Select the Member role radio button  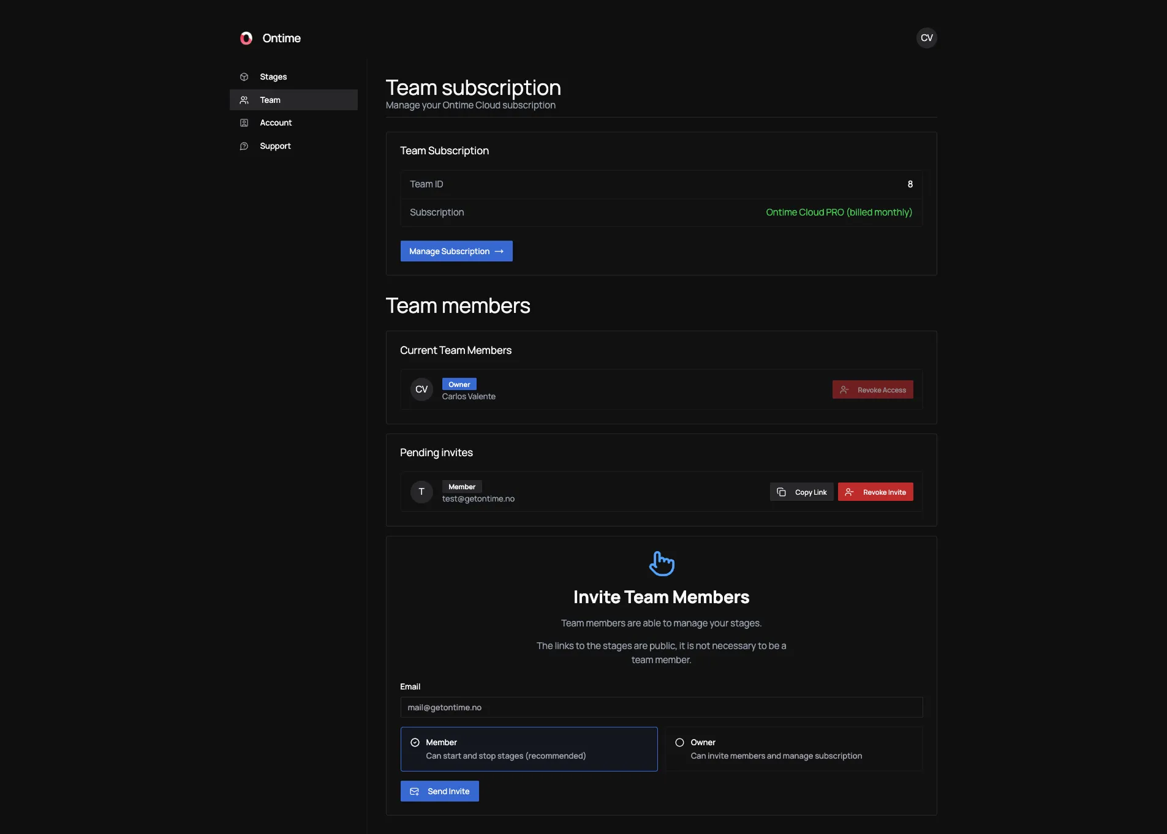[x=415, y=742]
